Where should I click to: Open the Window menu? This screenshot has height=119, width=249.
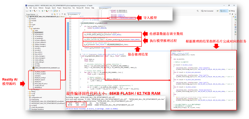[x=87, y=8]
